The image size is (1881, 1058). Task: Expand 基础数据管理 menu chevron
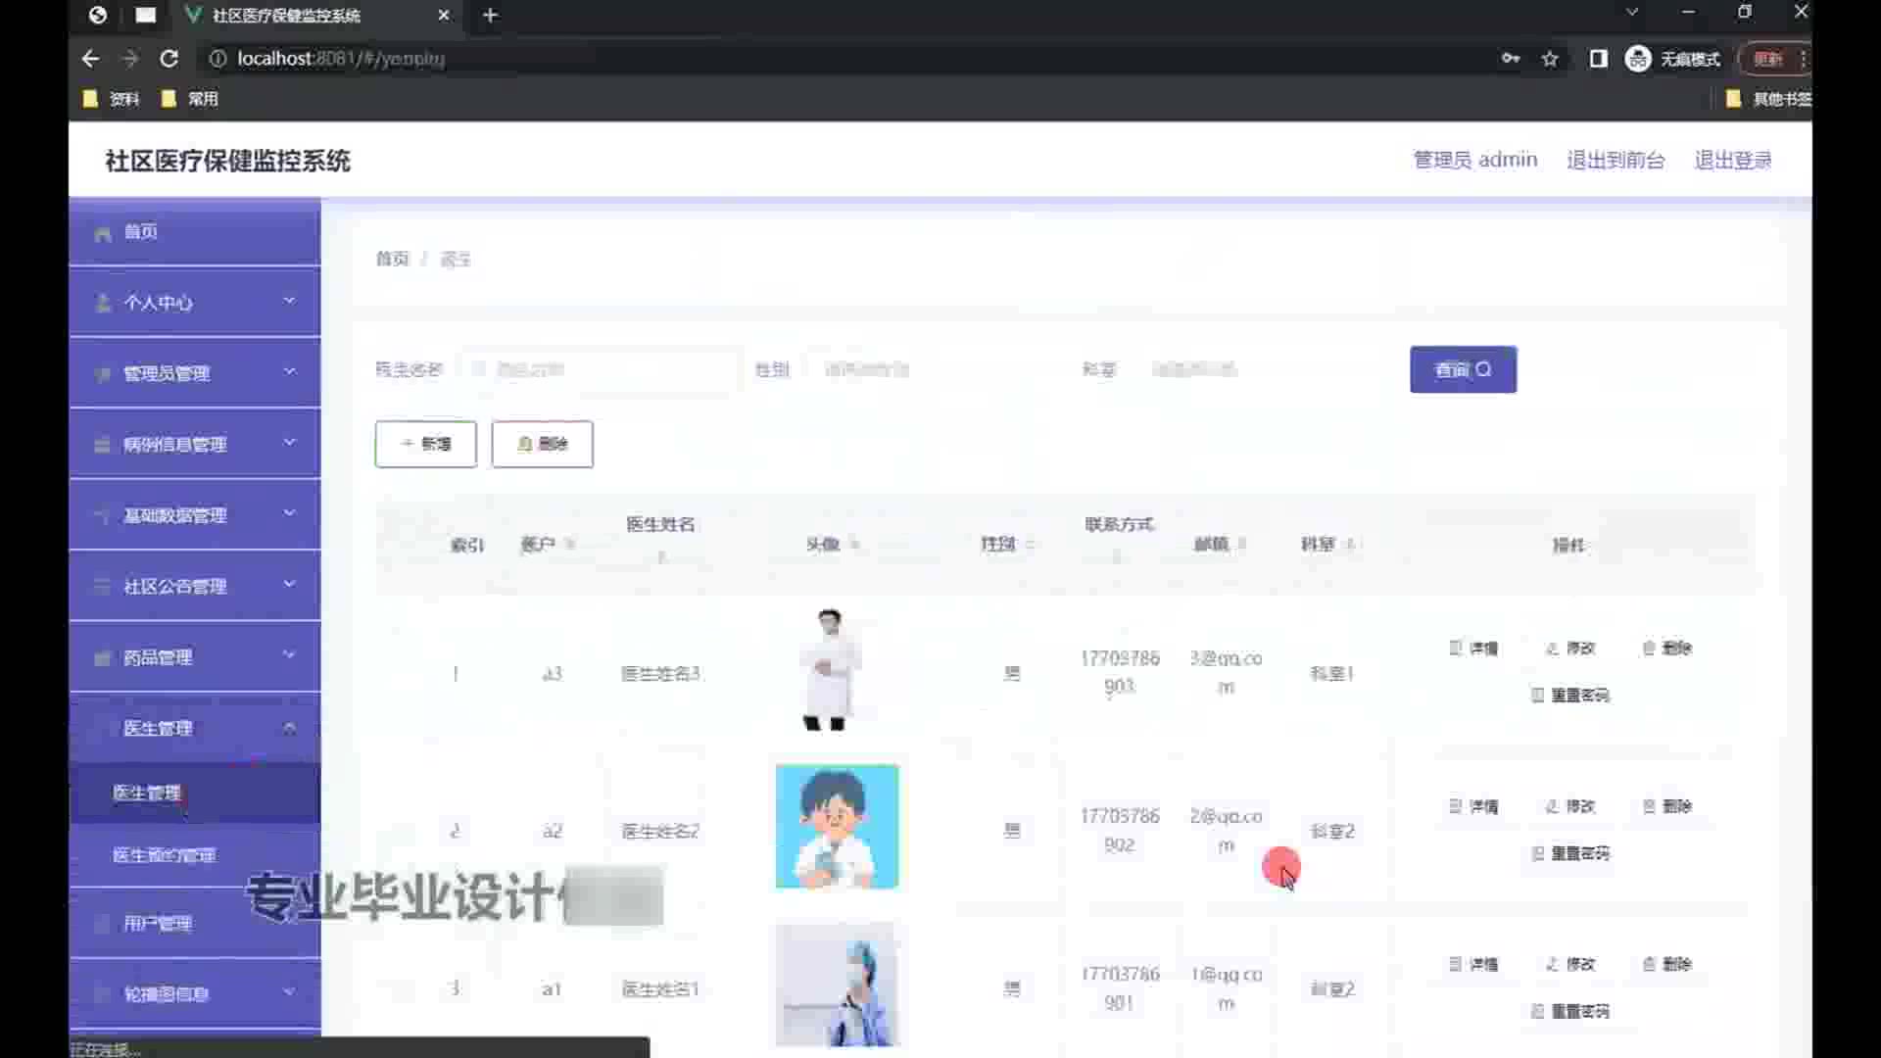pyautogui.click(x=289, y=513)
